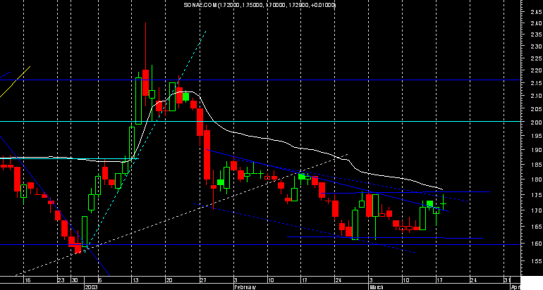Select the date label 31 on time axis

point(508,280)
